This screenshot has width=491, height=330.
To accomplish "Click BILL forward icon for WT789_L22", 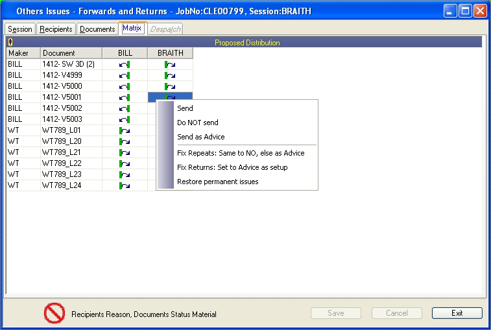I will 125,163.
